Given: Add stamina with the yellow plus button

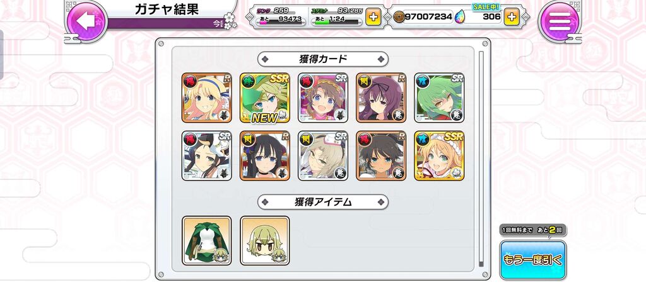Looking at the screenshot, I should [373, 17].
